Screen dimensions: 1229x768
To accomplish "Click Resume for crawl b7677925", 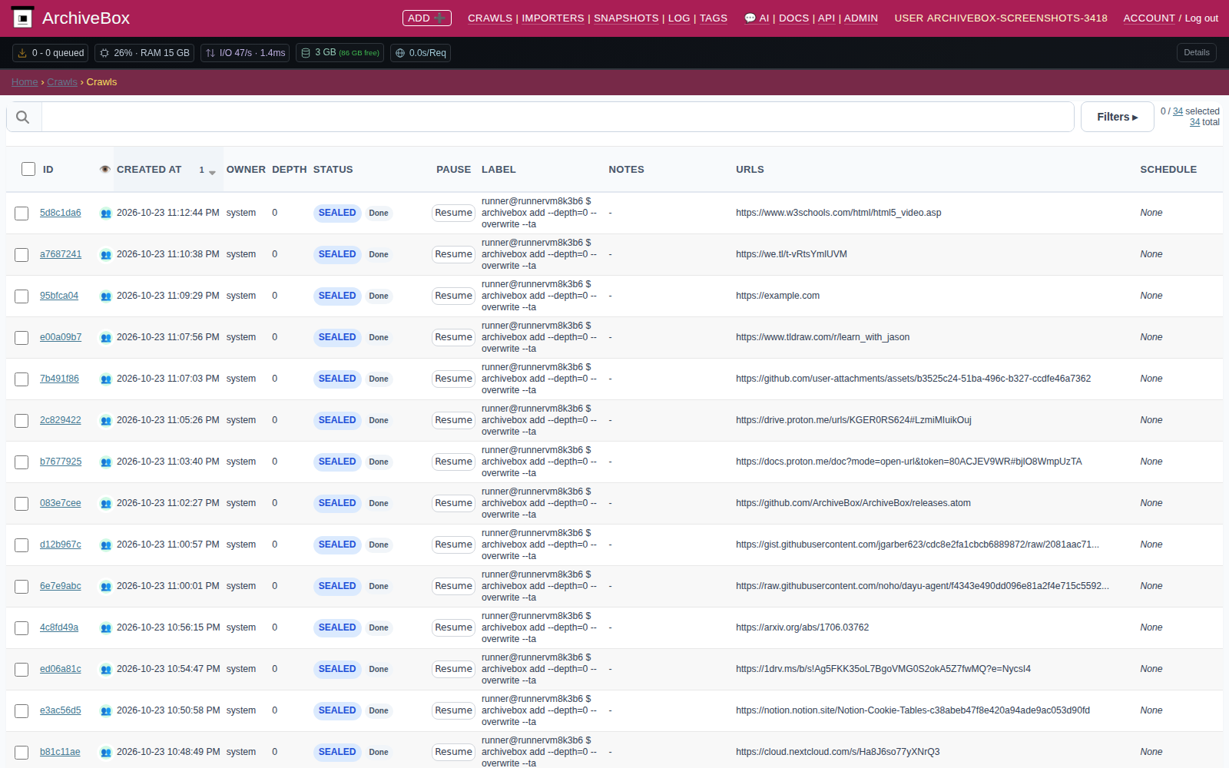I will [453, 462].
